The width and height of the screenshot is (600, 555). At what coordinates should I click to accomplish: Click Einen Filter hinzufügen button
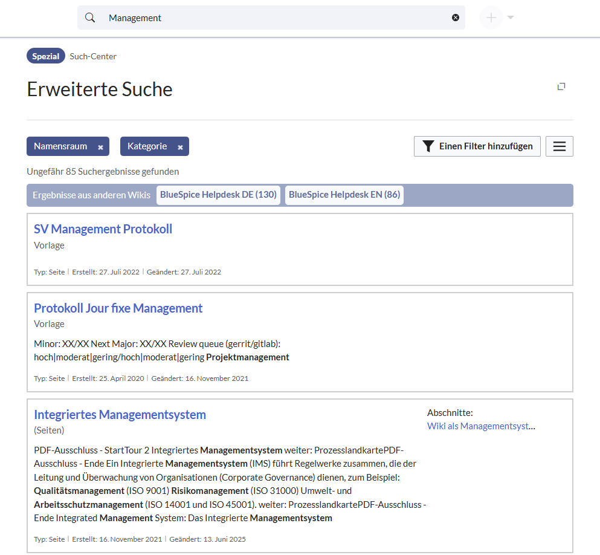tap(477, 146)
